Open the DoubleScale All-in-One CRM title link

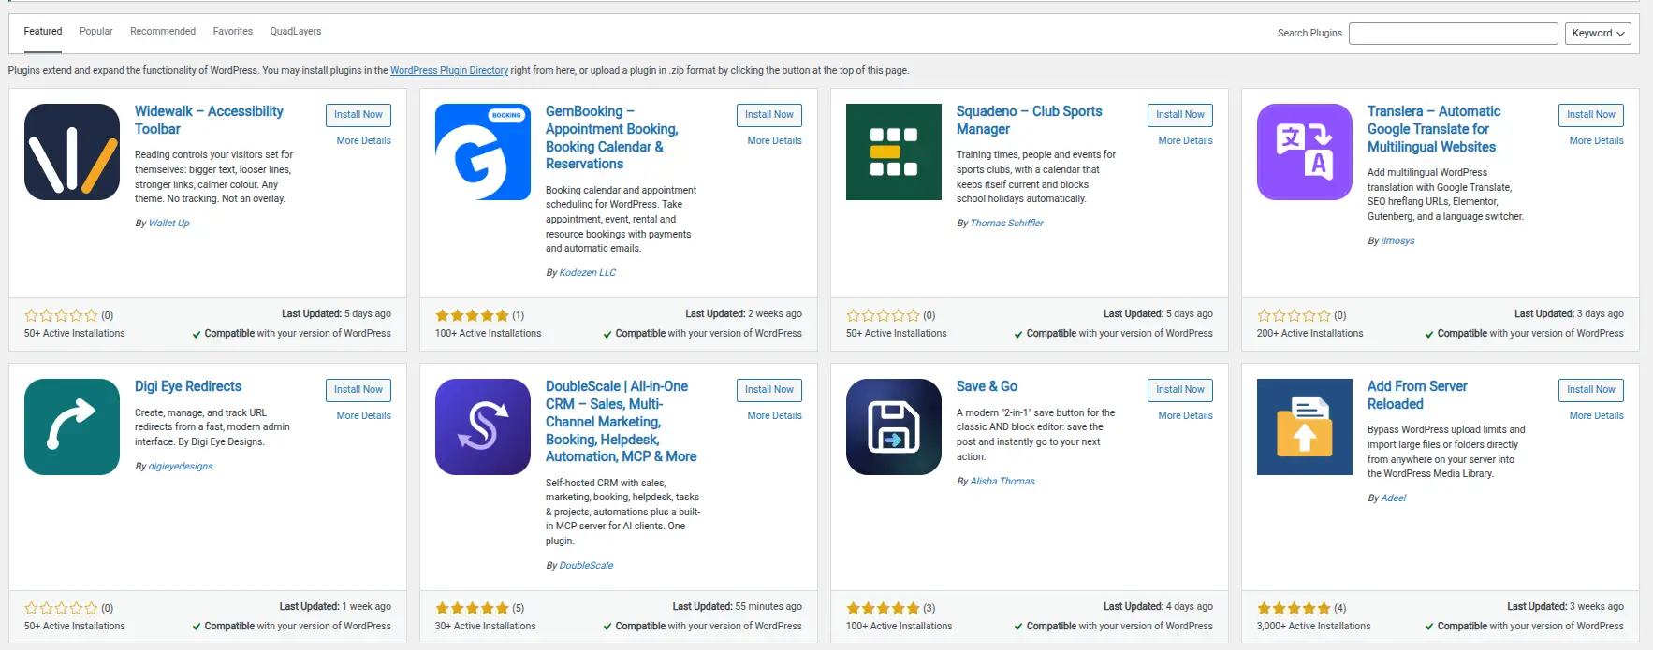pyautogui.click(x=622, y=422)
